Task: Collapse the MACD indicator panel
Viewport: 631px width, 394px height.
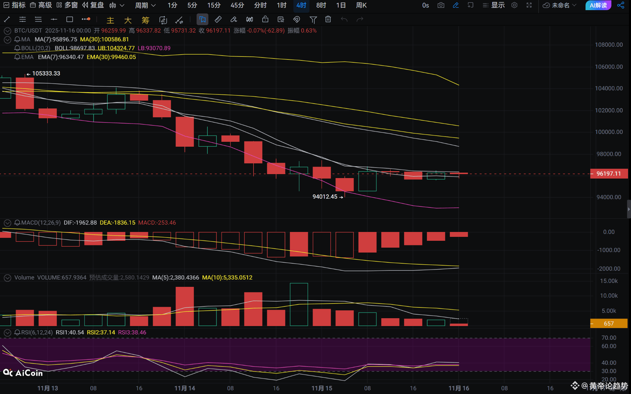Action: click(x=7, y=223)
